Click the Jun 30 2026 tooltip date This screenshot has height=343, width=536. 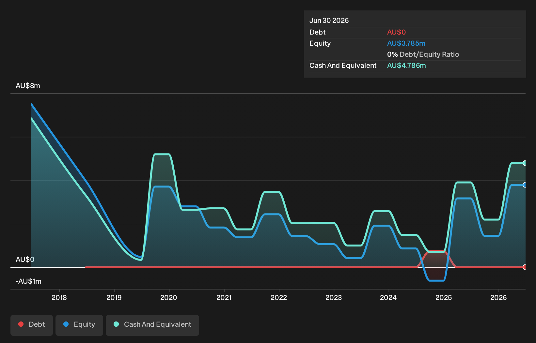pyautogui.click(x=329, y=21)
